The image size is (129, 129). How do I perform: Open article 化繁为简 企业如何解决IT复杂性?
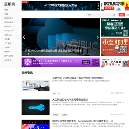pos(78,78)
